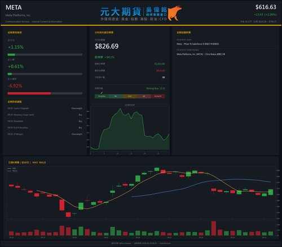Click the Overweight rating for Cantor Fitzgerald

tap(77, 108)
